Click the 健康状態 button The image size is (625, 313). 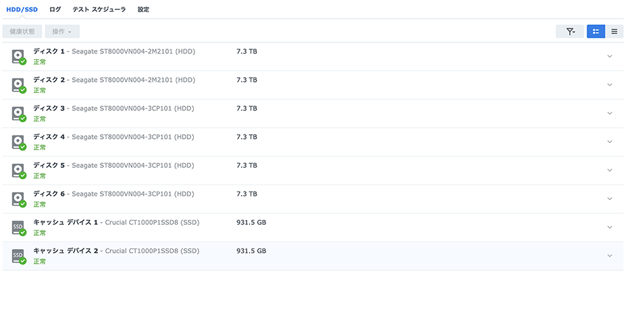(x=22, y=32)
